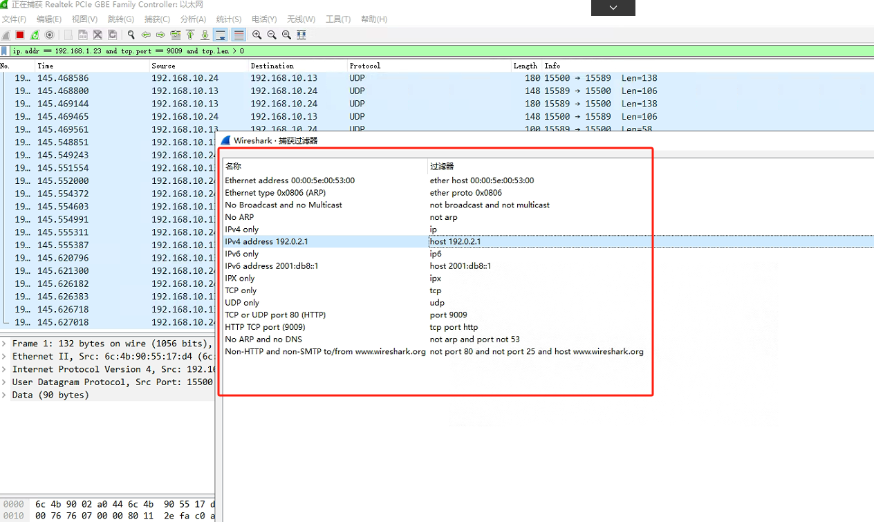
Task: Click 'not arp and port not 53' expression
Action: pos(474,339)
